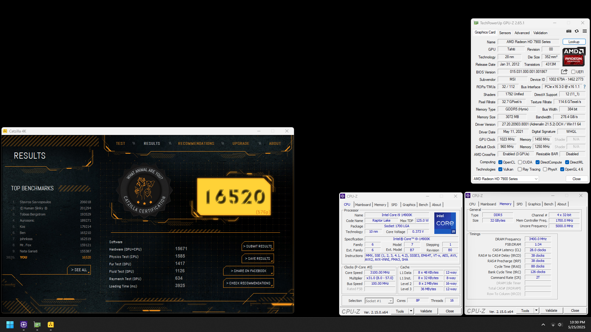Click Hardware (GPU+CPU) score 15671
Screen dimensions: 591x332
181,249
